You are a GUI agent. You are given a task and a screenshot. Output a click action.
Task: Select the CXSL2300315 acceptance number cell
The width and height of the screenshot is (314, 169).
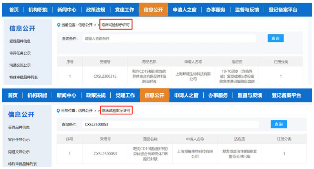pos(105,76)
